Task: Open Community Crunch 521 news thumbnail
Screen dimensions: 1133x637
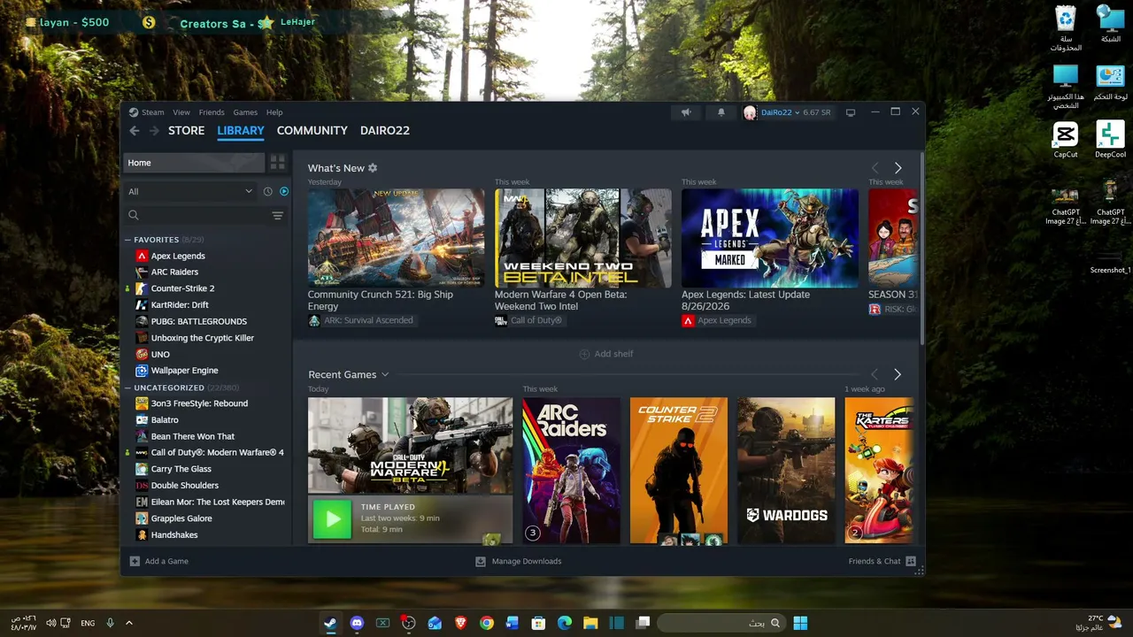Action: click(x=397, y=238)
